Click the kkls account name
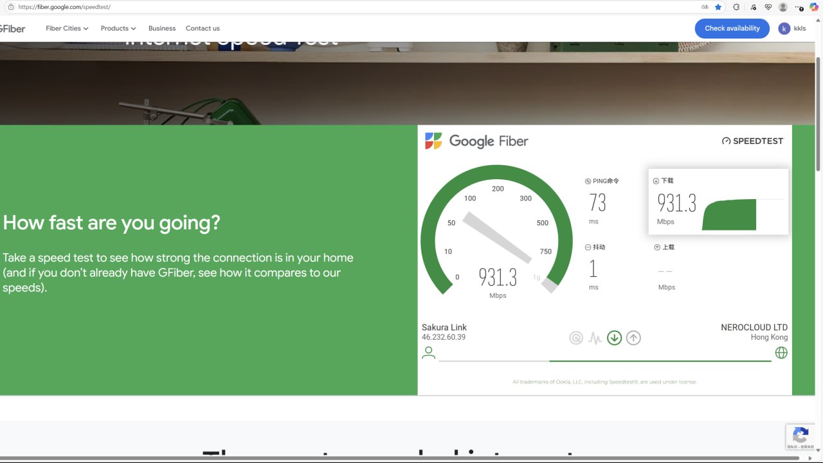 pyautogui.click(x=800, y=28)
